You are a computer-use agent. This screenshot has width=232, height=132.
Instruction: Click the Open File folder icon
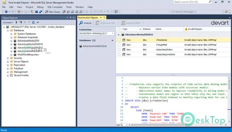tap(32, 12)
